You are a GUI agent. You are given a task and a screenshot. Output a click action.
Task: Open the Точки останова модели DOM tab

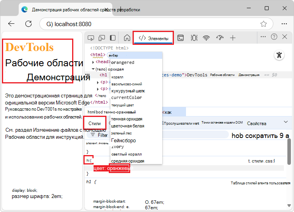tap(222, 122)
